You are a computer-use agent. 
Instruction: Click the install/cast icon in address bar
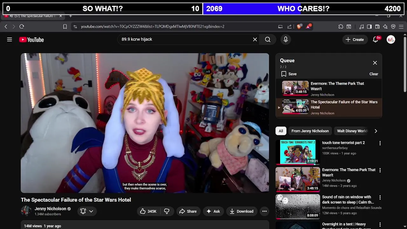[280, 27]
